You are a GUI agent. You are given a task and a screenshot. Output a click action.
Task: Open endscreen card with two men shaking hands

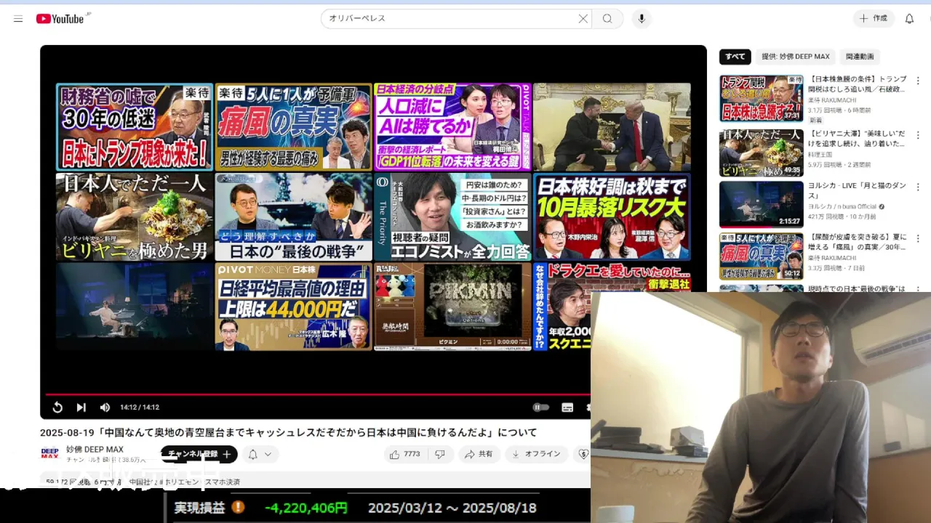[x=612, y=126]
